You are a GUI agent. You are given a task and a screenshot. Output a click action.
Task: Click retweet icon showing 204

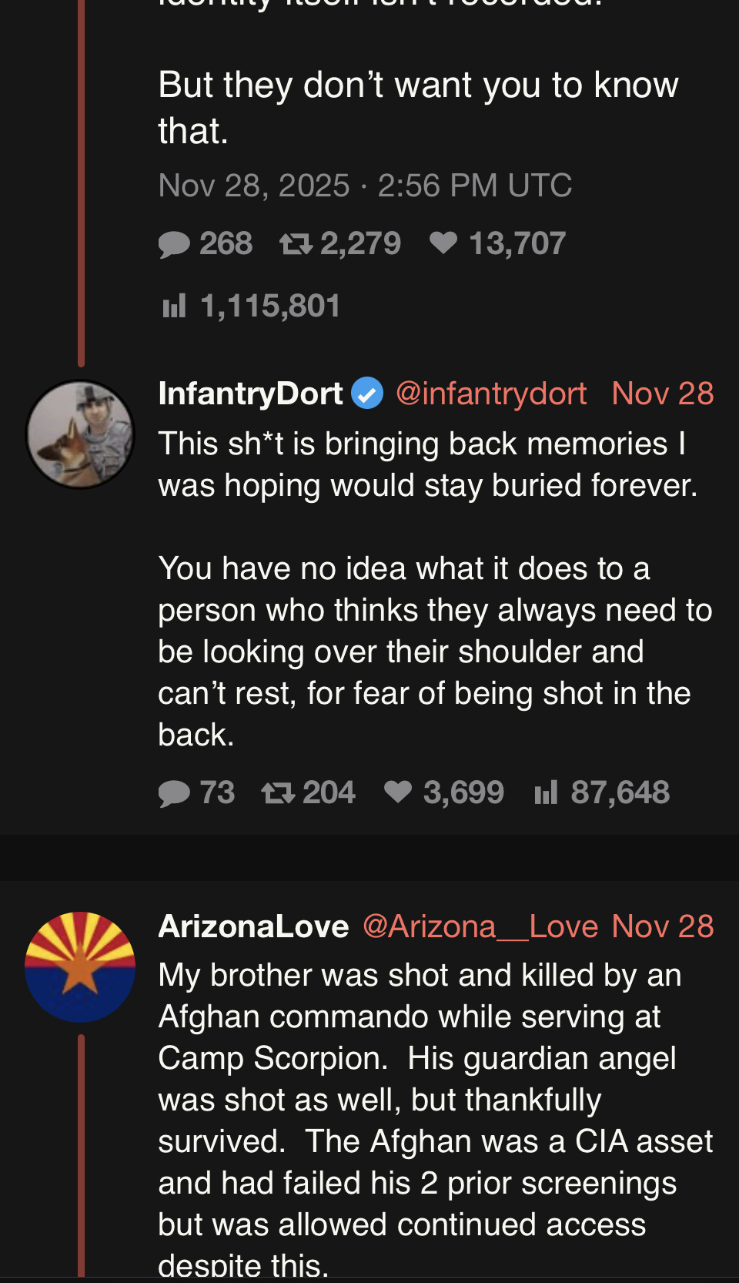[277, 793]
